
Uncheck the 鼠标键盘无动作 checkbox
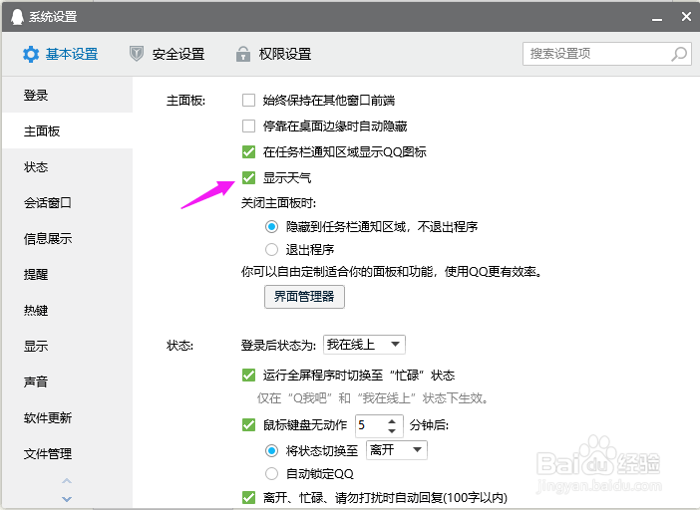tap(248, 425)
